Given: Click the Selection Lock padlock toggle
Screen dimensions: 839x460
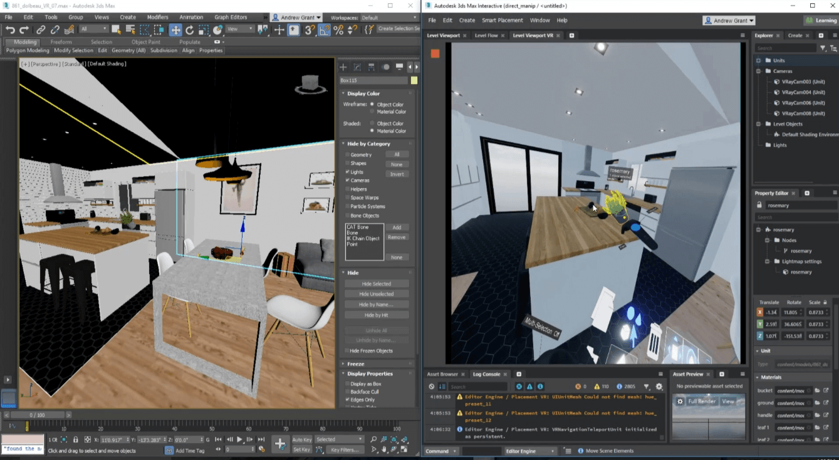Looking at the screenshot, I should click(x=76, y=439).
